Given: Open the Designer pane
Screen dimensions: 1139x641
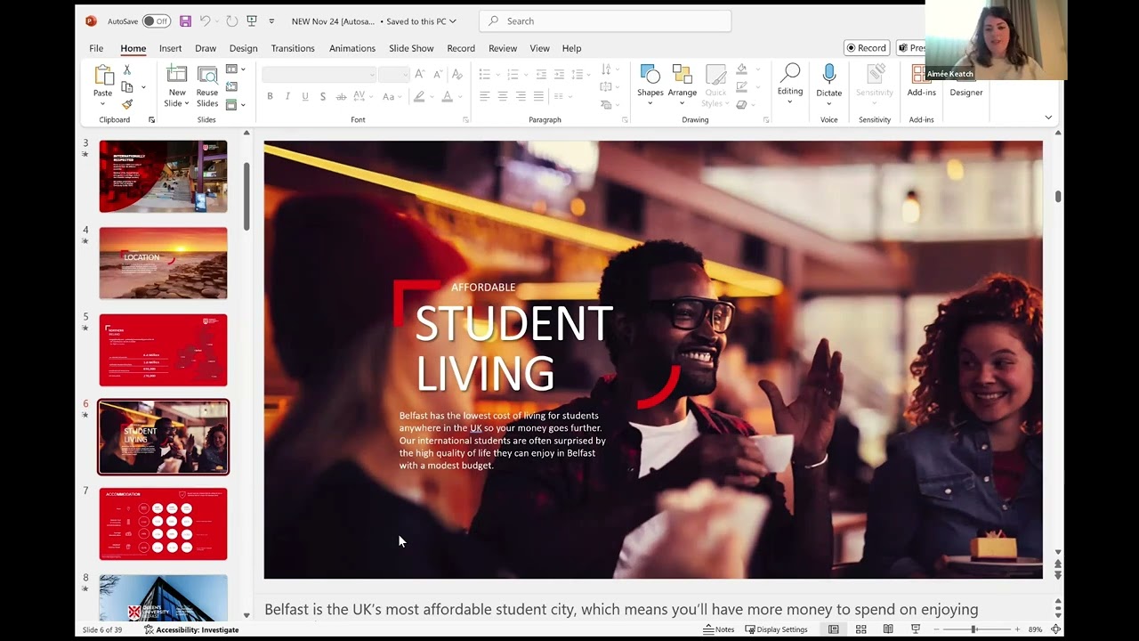Looking at the screenshot, I should point(966,80).
